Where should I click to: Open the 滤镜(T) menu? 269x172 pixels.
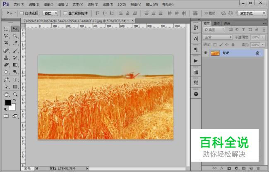point(108,5)
